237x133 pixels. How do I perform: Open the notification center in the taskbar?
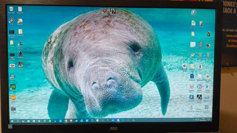209,119
